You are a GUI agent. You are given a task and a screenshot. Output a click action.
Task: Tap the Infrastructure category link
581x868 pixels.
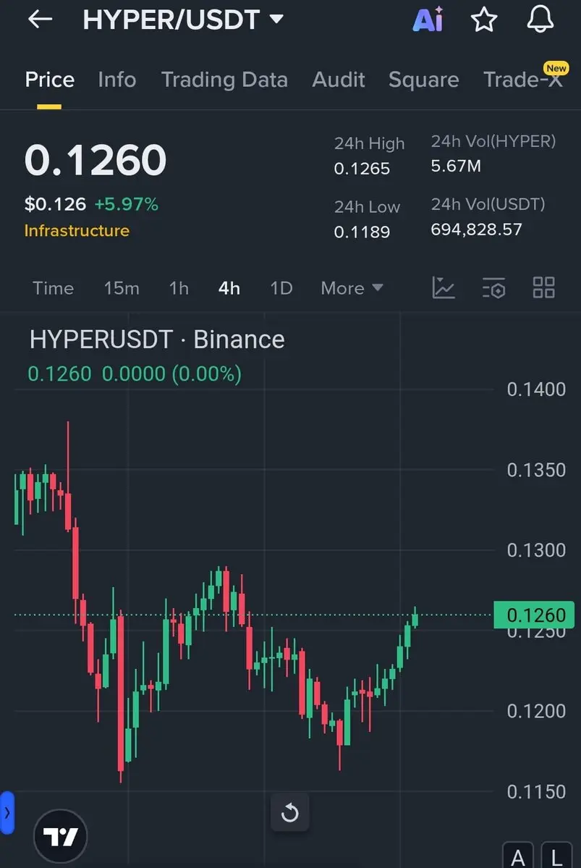click(77, 230)
